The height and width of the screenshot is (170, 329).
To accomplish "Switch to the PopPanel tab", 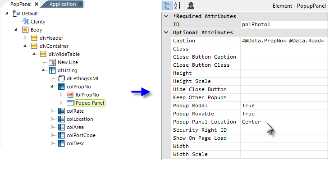I will pos(21,4).
